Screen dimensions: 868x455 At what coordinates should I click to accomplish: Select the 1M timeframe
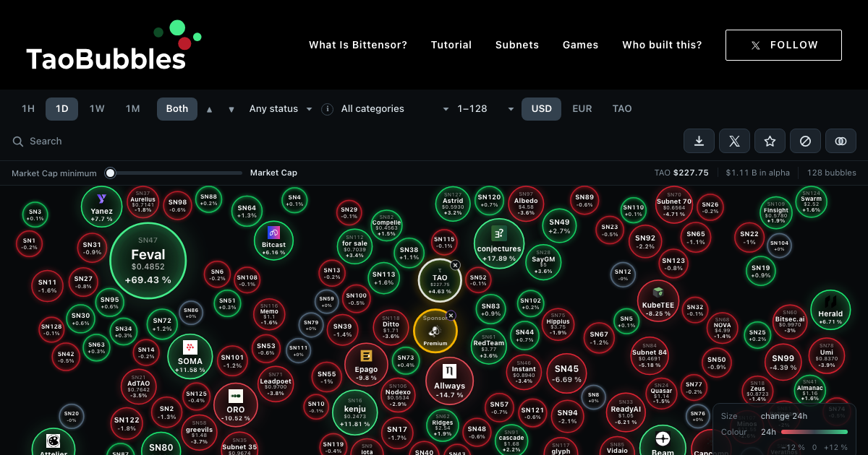click(x=132, y=109)
